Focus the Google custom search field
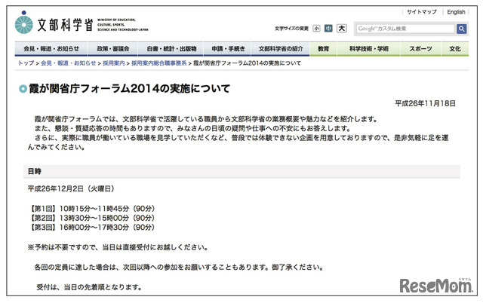Screen dimensions: 483x303 pos(405,29)
